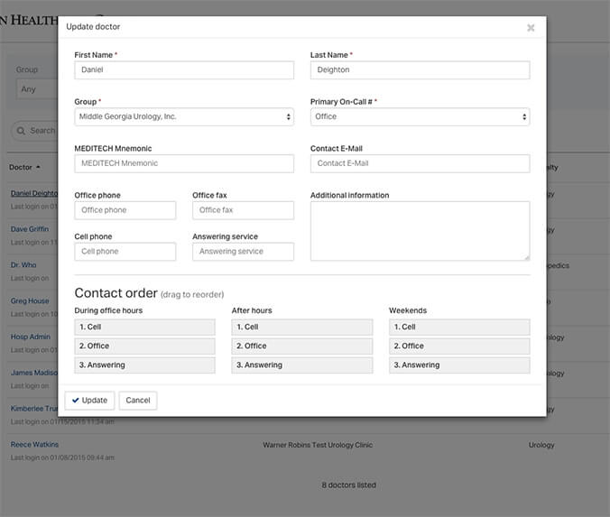Click the Update button
Screen dimensions: 610x517
(89, 401)
